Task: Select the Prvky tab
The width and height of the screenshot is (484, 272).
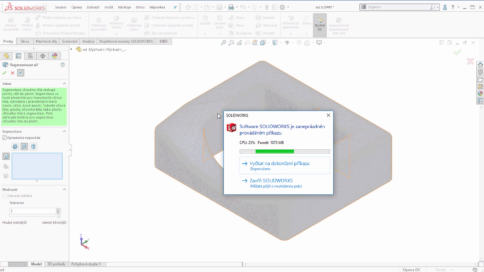Action: [8, 41]
